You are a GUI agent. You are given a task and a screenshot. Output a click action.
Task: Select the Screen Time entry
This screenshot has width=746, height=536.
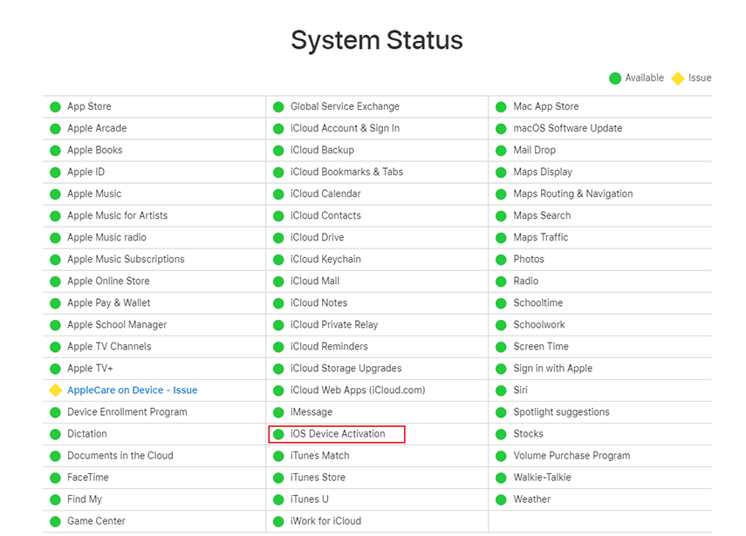point(540,347)
